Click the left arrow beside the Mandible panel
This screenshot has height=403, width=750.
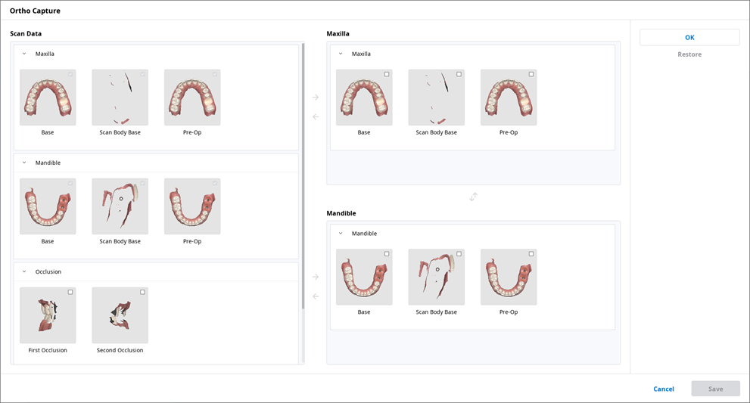(316, 296)
